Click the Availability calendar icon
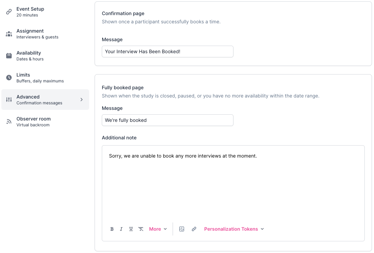Image resolution: width=374 pixels, height=253 pixels. pos(9,56)
